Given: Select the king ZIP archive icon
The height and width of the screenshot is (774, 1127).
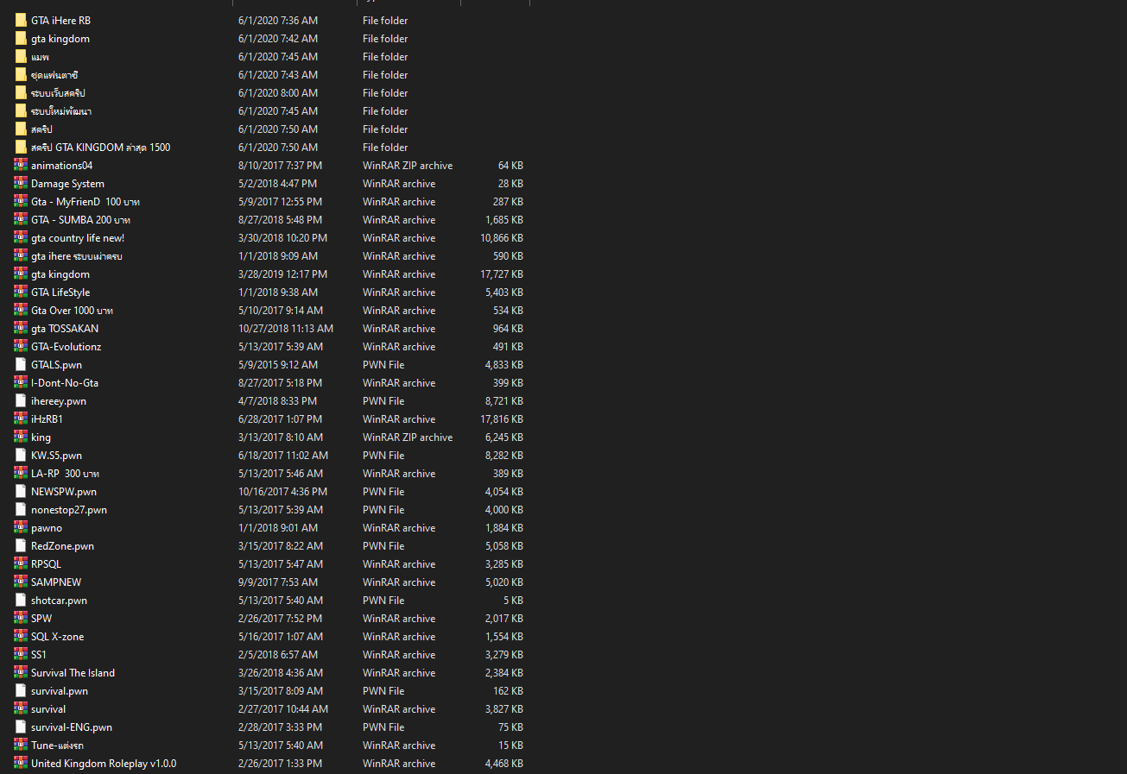Looking at the screenshot, I should coord(21,437).
